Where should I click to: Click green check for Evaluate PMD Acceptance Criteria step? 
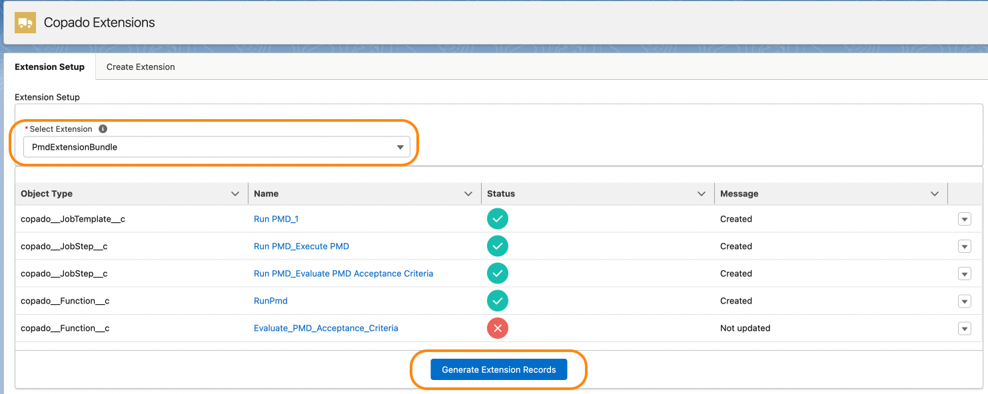pos(497,274)
